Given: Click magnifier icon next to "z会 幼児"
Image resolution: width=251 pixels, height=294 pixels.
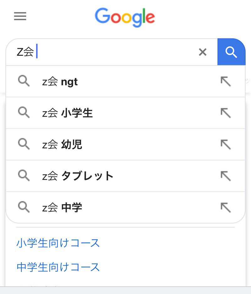Looking at the screenshot, I should coord(24,144).
